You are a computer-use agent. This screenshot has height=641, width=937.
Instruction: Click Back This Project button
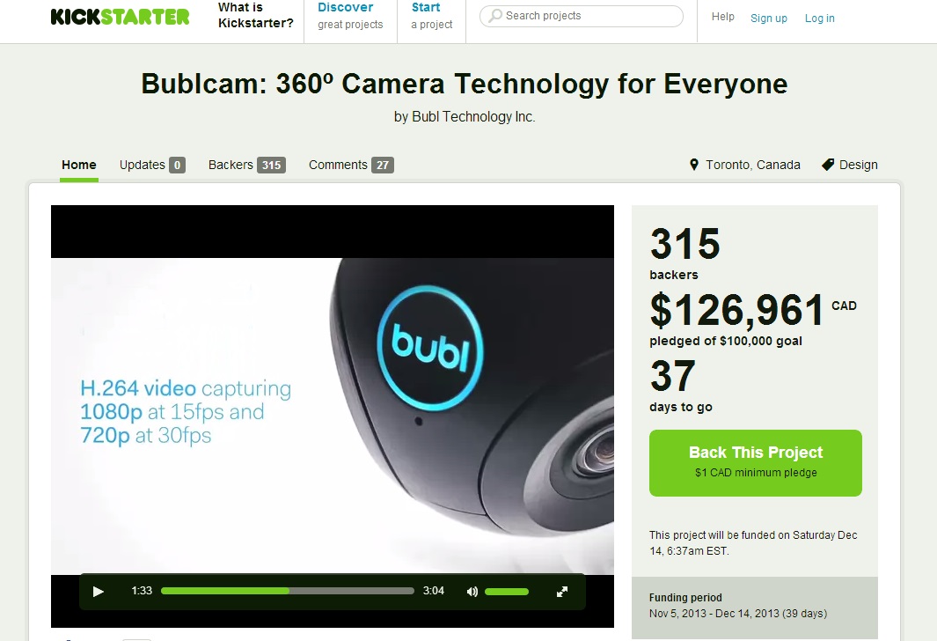pos(756,463)
